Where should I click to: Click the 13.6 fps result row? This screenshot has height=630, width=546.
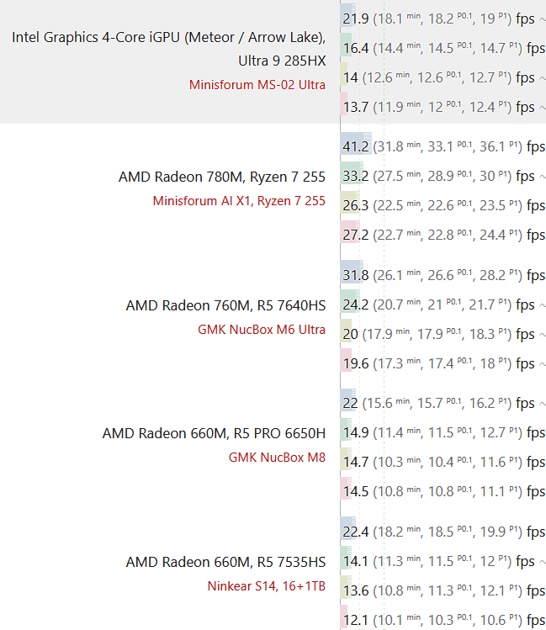coord(443,590)
